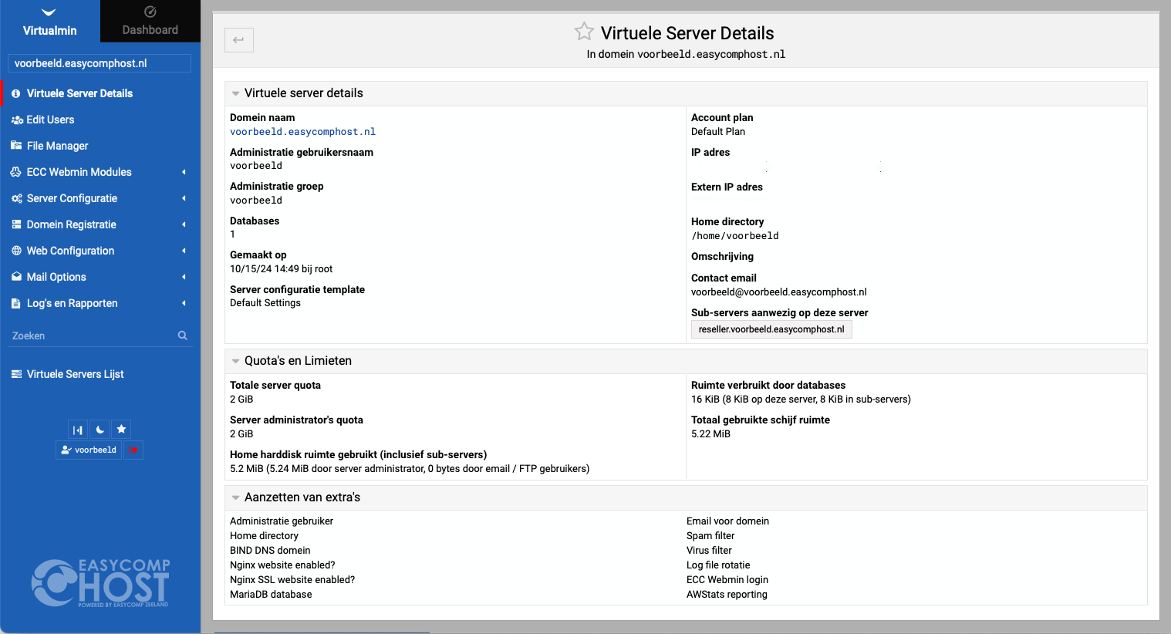
Task: Click the 'ECC Webmin login' feature text
Action: pos(727,580)
